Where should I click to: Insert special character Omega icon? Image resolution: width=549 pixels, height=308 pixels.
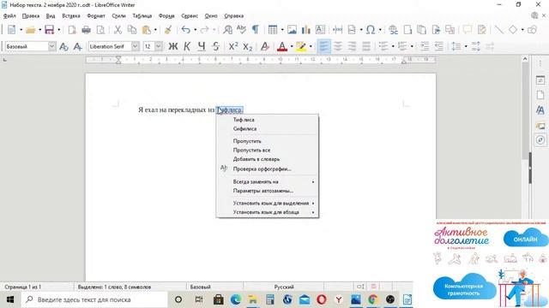tap(371, 30)
